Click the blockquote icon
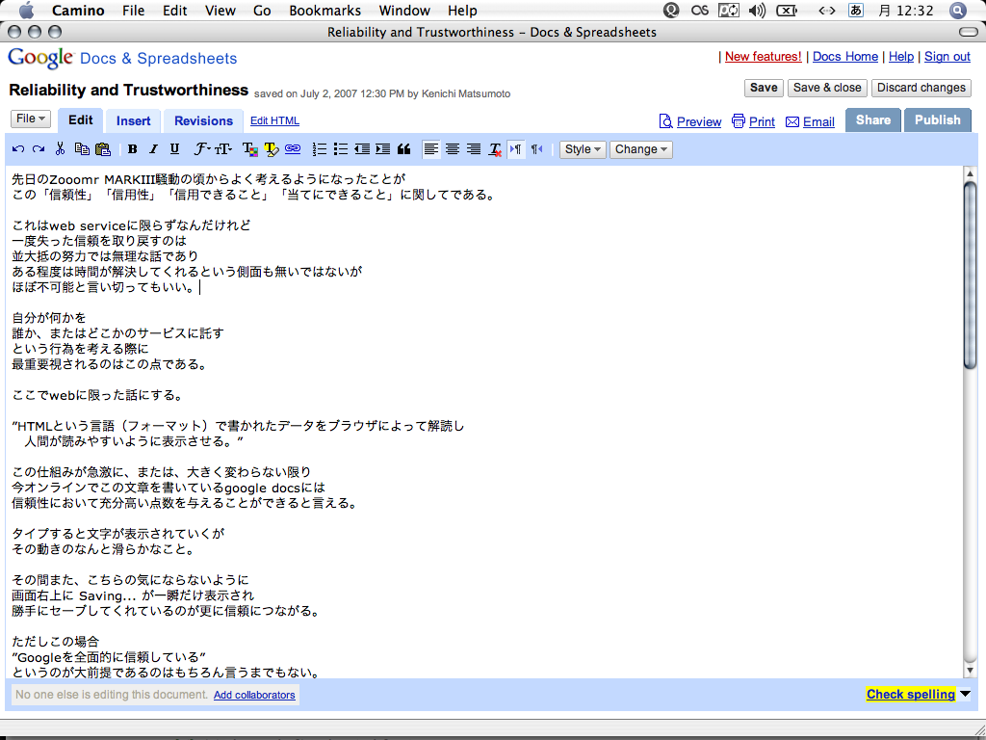The width and height of the screenshot is (986, 740). coord(403,149)
